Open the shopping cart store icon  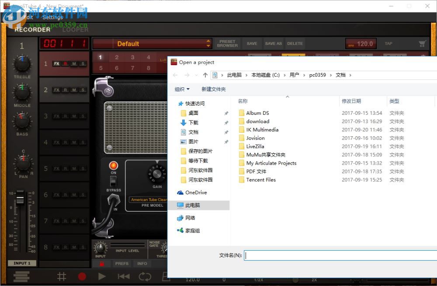[421, 44]
